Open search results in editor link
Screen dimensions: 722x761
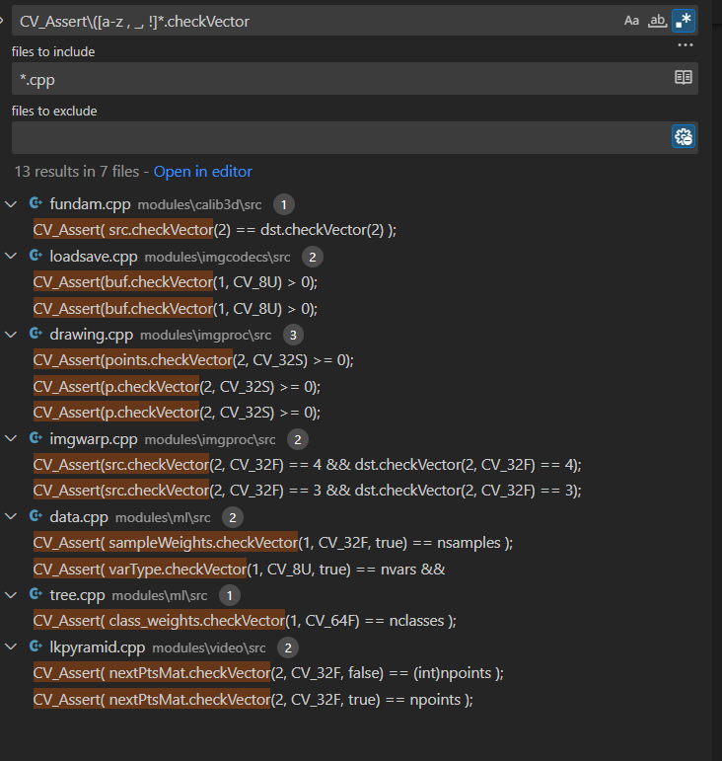tap(202, 172)
